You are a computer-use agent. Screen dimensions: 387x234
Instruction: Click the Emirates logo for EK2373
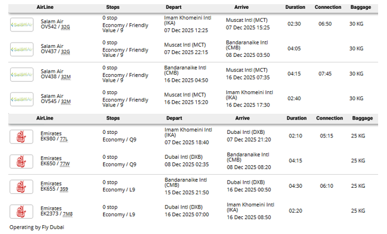[21, 211]
